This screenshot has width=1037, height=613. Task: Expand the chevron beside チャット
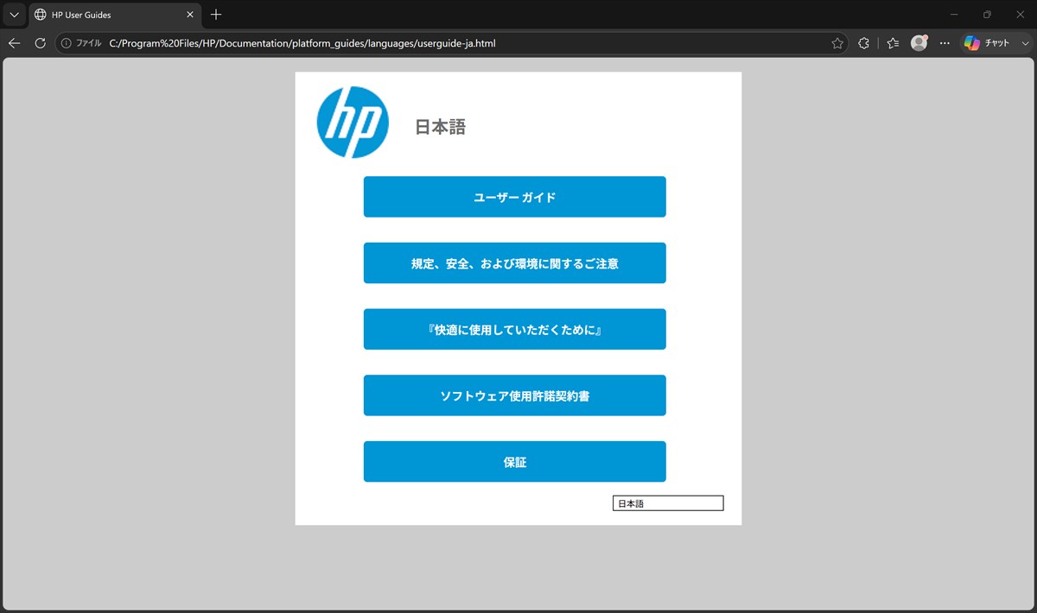pos(1025,43)
